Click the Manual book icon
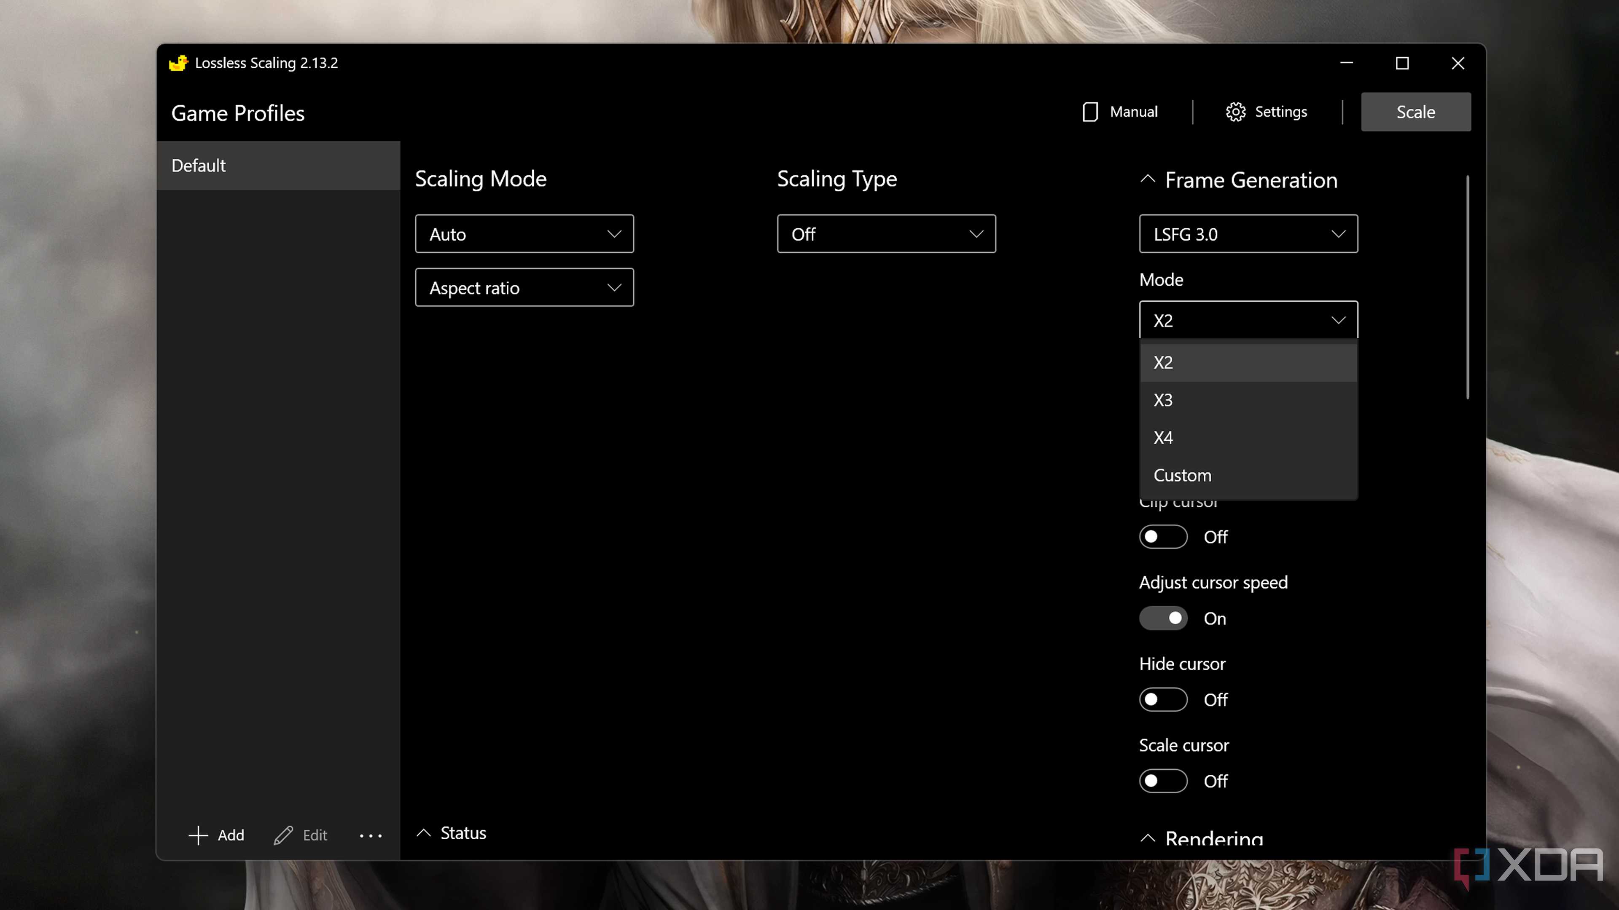 pos(1090,112)
